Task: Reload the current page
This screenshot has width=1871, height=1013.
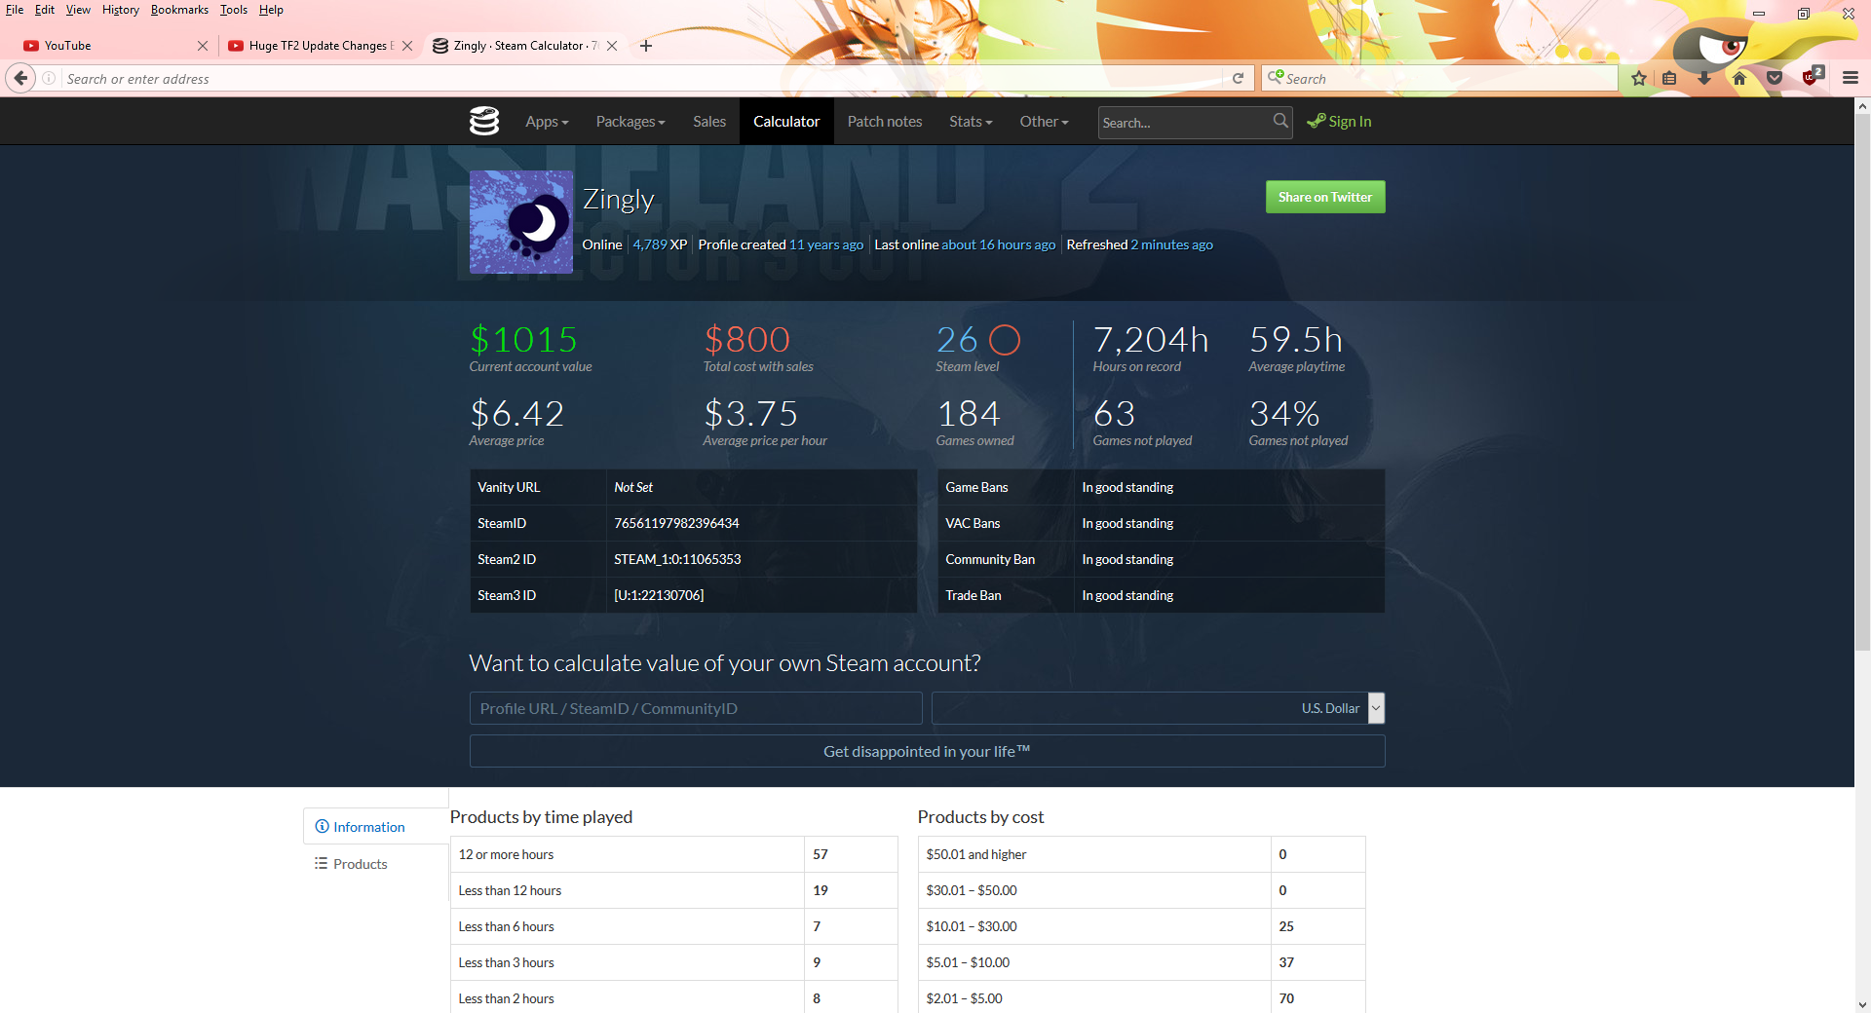Action: (1238, 79)
